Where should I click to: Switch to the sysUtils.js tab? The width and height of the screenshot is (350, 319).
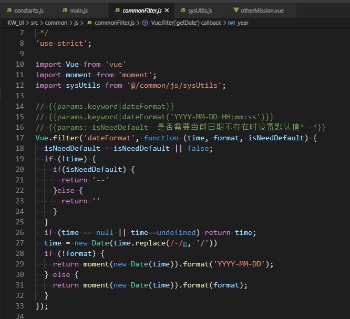click(200, 11)
